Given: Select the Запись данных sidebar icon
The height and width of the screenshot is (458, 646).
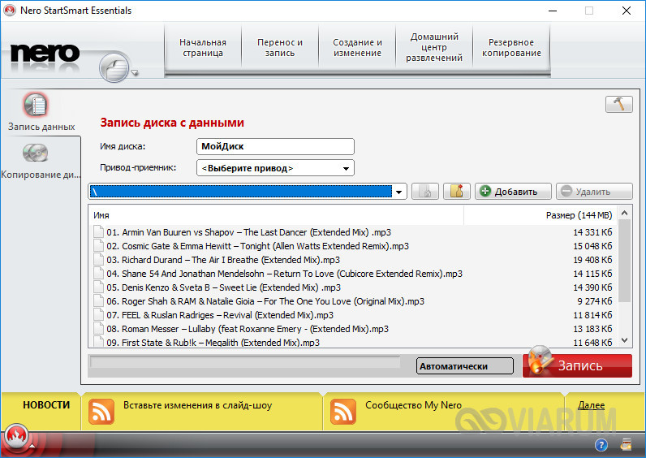Looking at the screenshot, I should pyautogui.click(x=36, y=105).
